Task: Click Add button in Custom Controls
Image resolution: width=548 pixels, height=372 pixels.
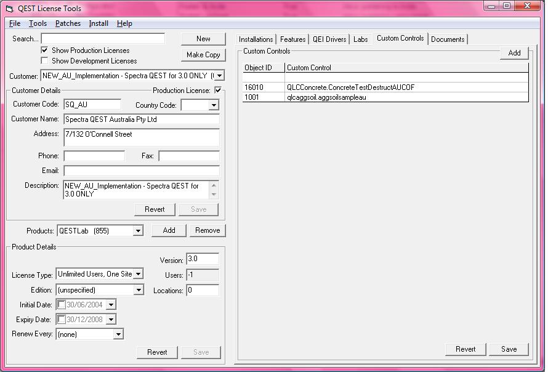Action: (x=514, y=53)
